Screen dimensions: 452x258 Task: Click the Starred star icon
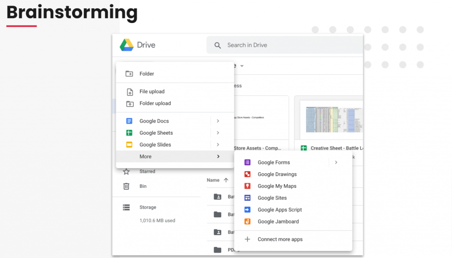point(126,172)
